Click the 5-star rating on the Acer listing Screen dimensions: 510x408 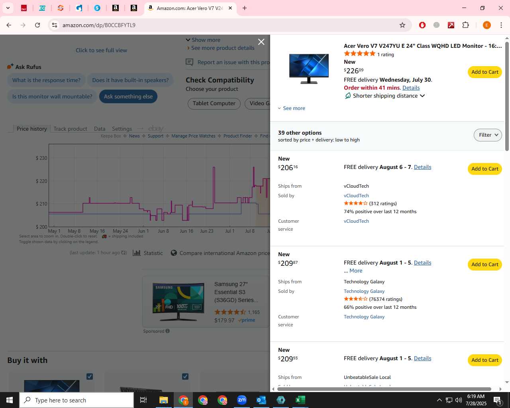[x=359, y=54]
